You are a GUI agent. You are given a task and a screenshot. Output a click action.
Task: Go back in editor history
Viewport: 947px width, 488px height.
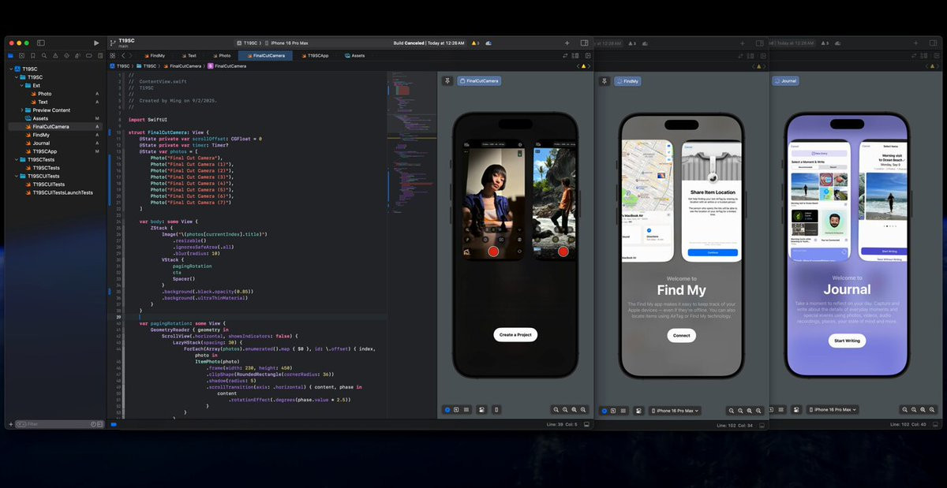(123, 56)
